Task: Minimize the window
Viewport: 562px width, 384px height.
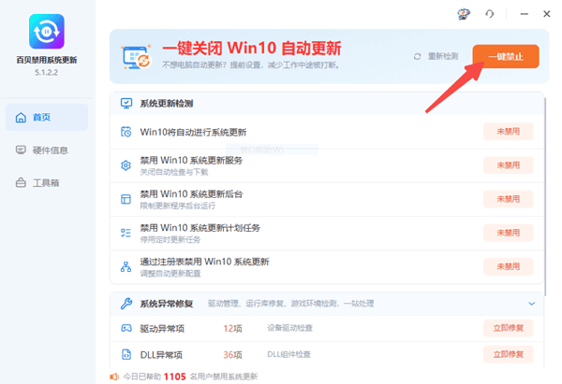Action: (x=525, y=14)
